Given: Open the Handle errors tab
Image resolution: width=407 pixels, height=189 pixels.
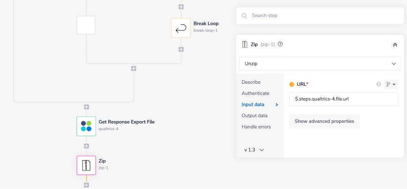Looking at the screenshot, I should pyautogui.click(x=256, y=127).
